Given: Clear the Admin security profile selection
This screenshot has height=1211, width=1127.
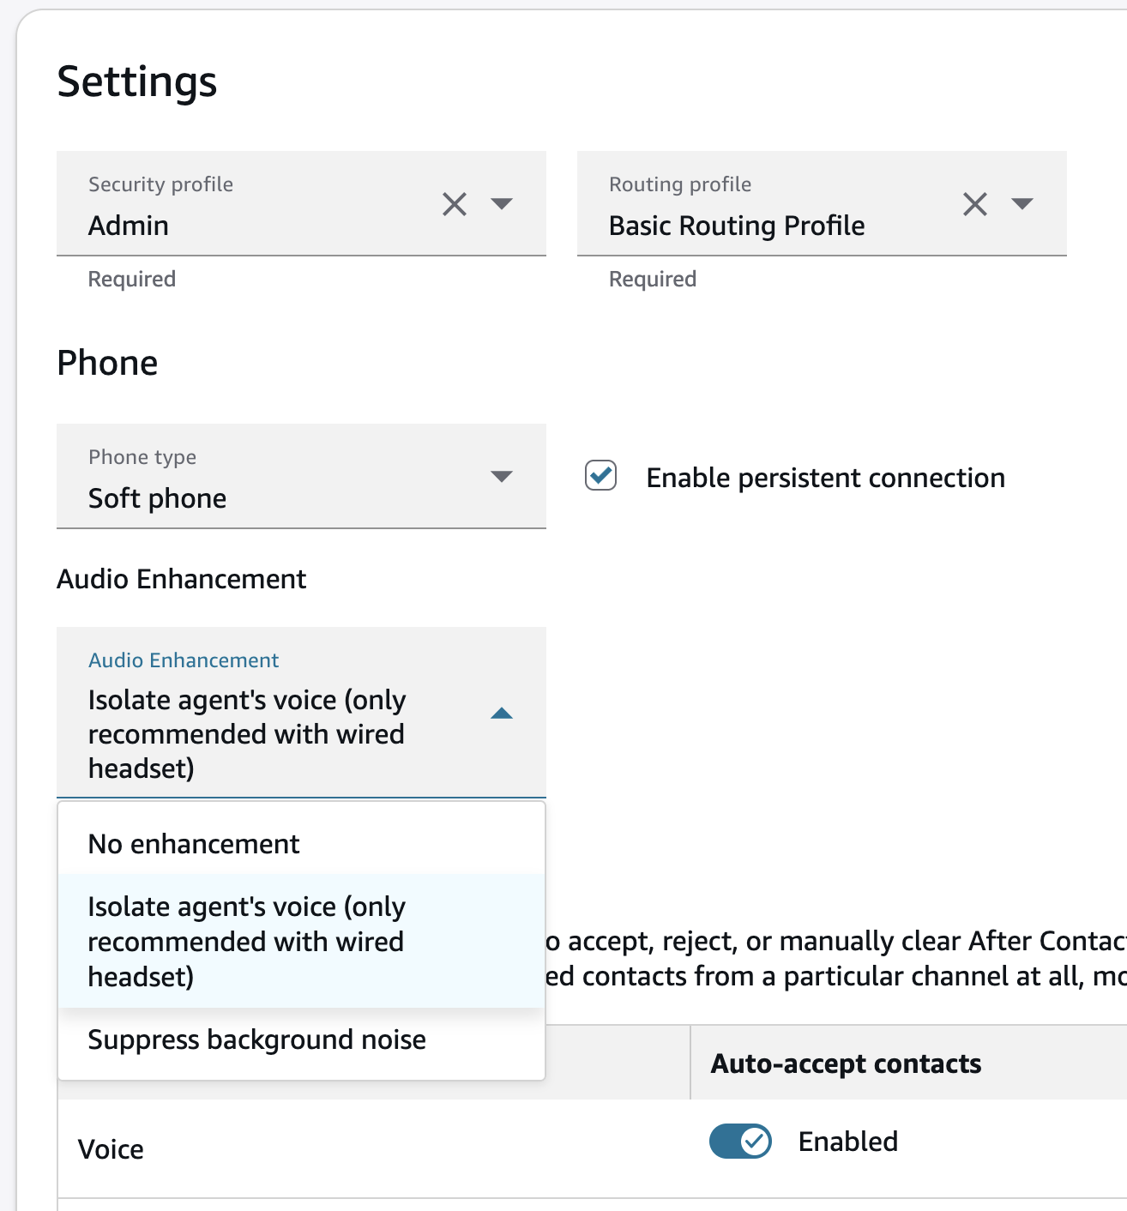Looking at the screenshot, I should [x=454, y=204].
